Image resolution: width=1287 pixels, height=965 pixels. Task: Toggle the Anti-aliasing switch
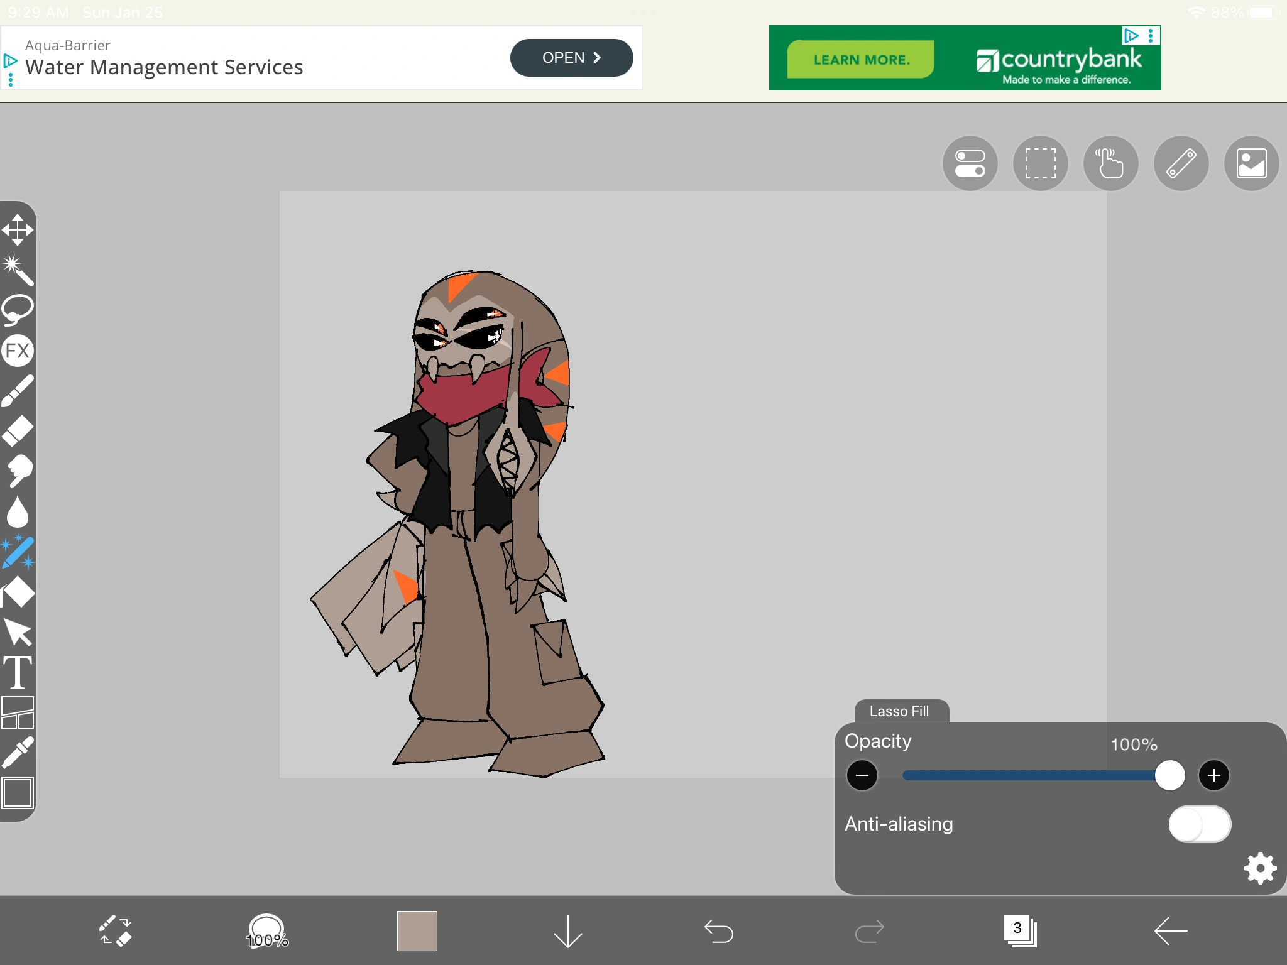pyautogui.click(x=1199, y=824)
